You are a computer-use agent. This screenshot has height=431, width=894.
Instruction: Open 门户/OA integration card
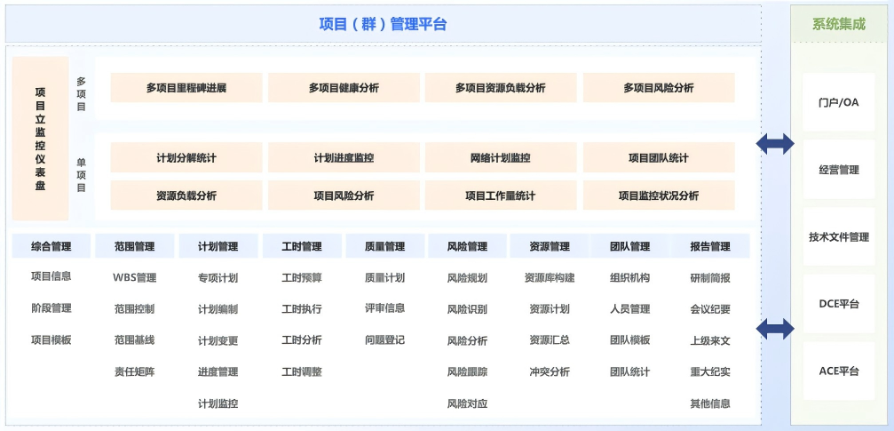coord(838,102)
